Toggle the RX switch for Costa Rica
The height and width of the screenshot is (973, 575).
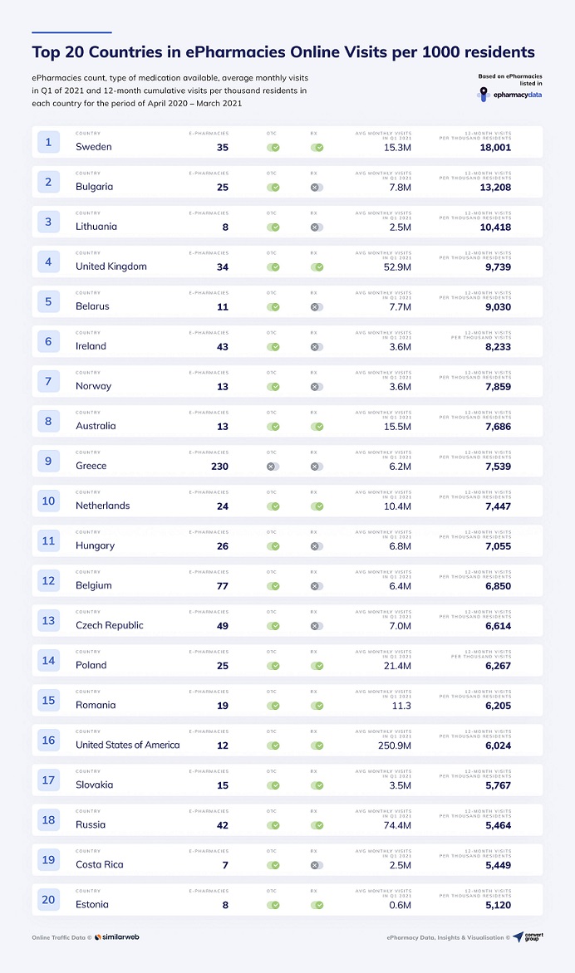point(317,865)
